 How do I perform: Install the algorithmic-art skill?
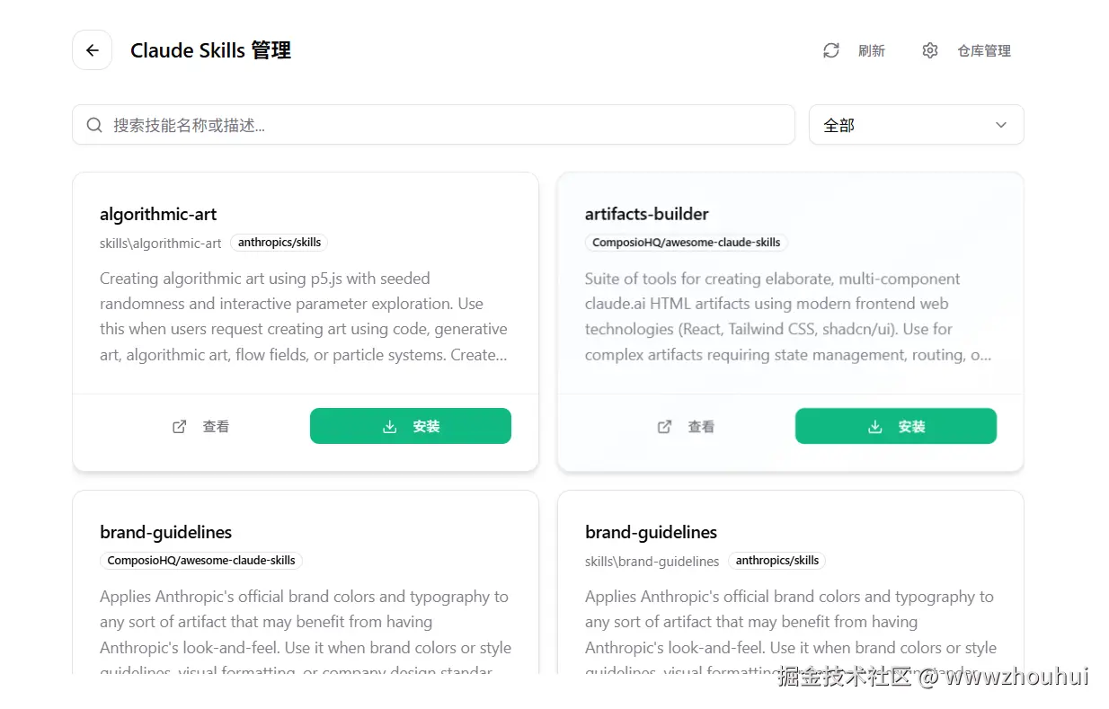(x=411, y=426)
